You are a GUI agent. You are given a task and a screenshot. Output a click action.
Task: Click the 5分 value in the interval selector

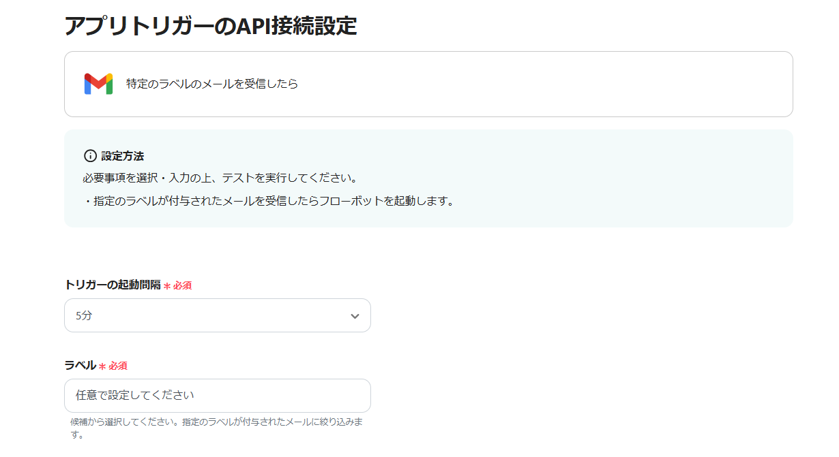83,315
